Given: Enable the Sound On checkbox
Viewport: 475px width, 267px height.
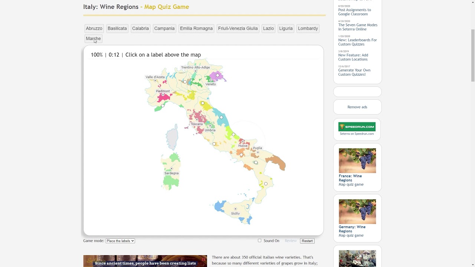Looking at the screenshot, I should (x=260, y=241).
